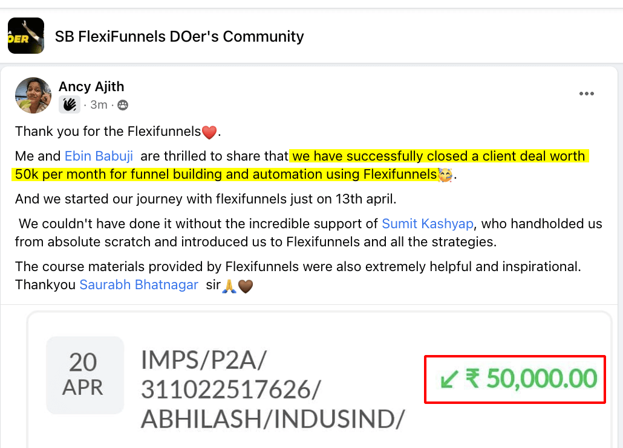Open Saurabh Bhatnagar's tagged profile
This screenshot has height=448, width=623.
(x=139, y=285)
